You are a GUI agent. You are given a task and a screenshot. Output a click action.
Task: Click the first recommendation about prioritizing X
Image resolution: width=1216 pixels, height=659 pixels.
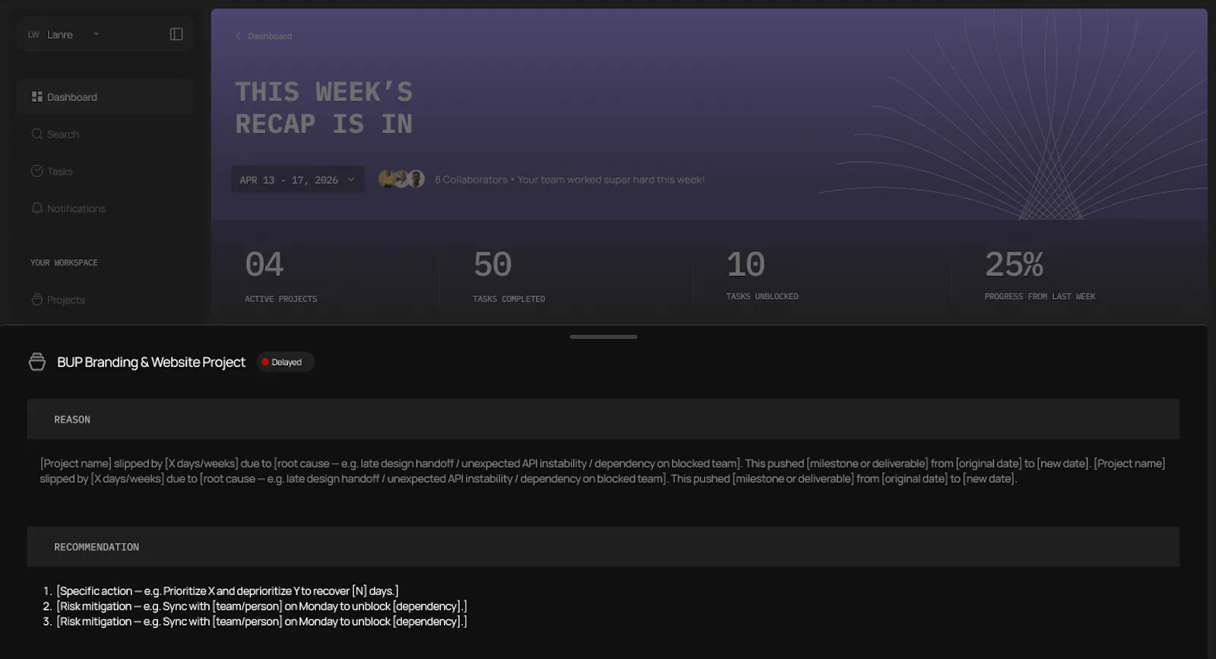click(x=227, y=591)
